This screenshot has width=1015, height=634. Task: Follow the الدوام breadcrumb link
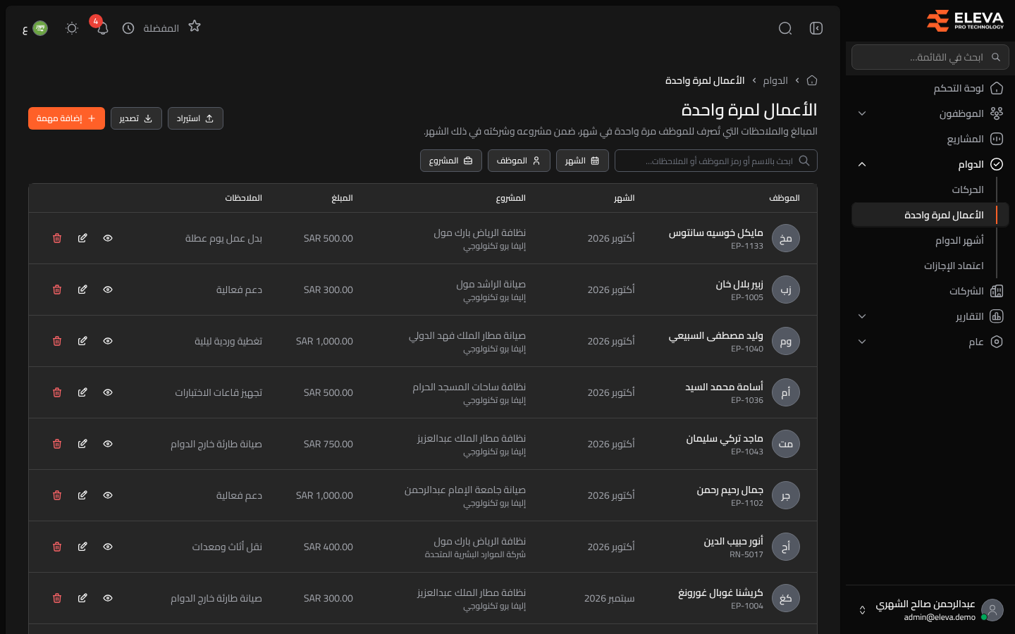[775, 80]
